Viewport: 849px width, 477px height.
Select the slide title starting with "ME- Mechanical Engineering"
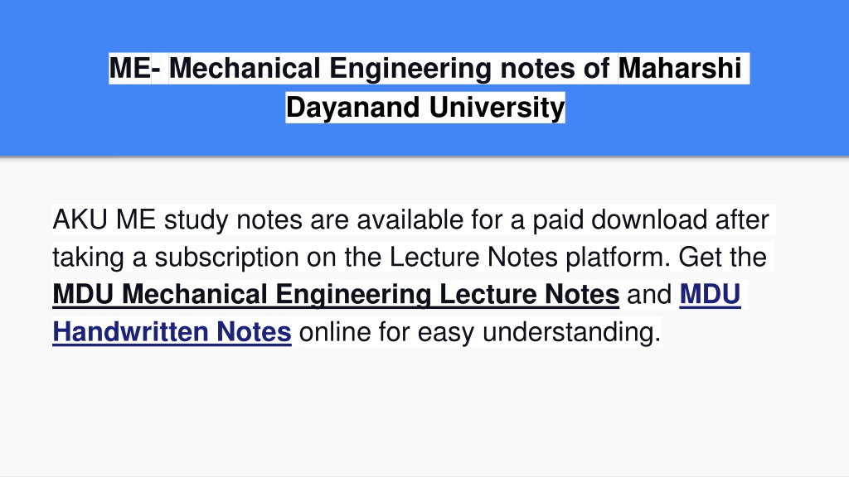tap(425, 88)
